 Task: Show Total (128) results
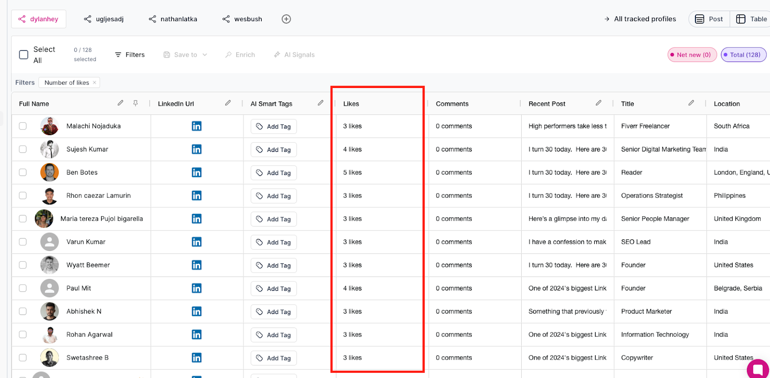744,55
